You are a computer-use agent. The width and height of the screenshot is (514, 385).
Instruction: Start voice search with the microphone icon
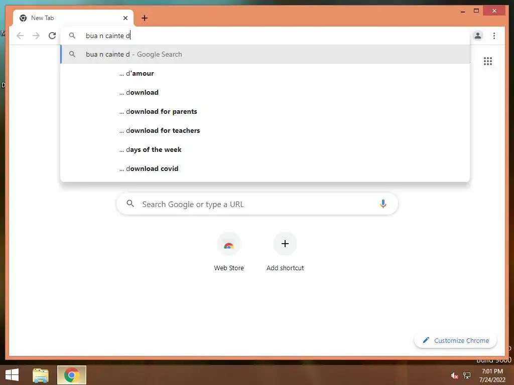click(x=383, y=204)
